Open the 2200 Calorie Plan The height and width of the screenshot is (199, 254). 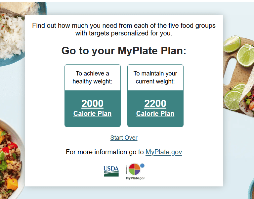155,108
